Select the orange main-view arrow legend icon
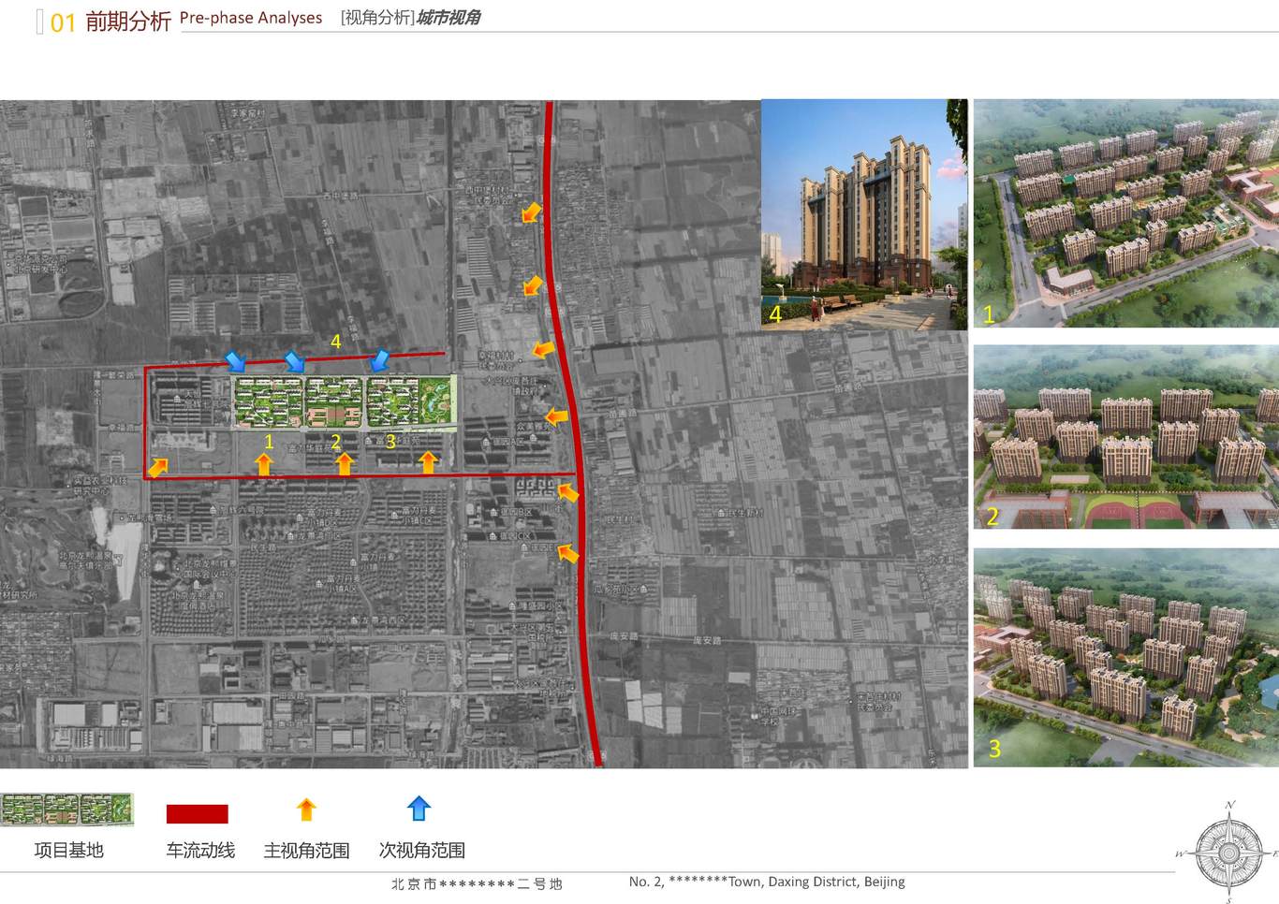This screenshot has width=1279, height=904. click(x=306, y=809)
